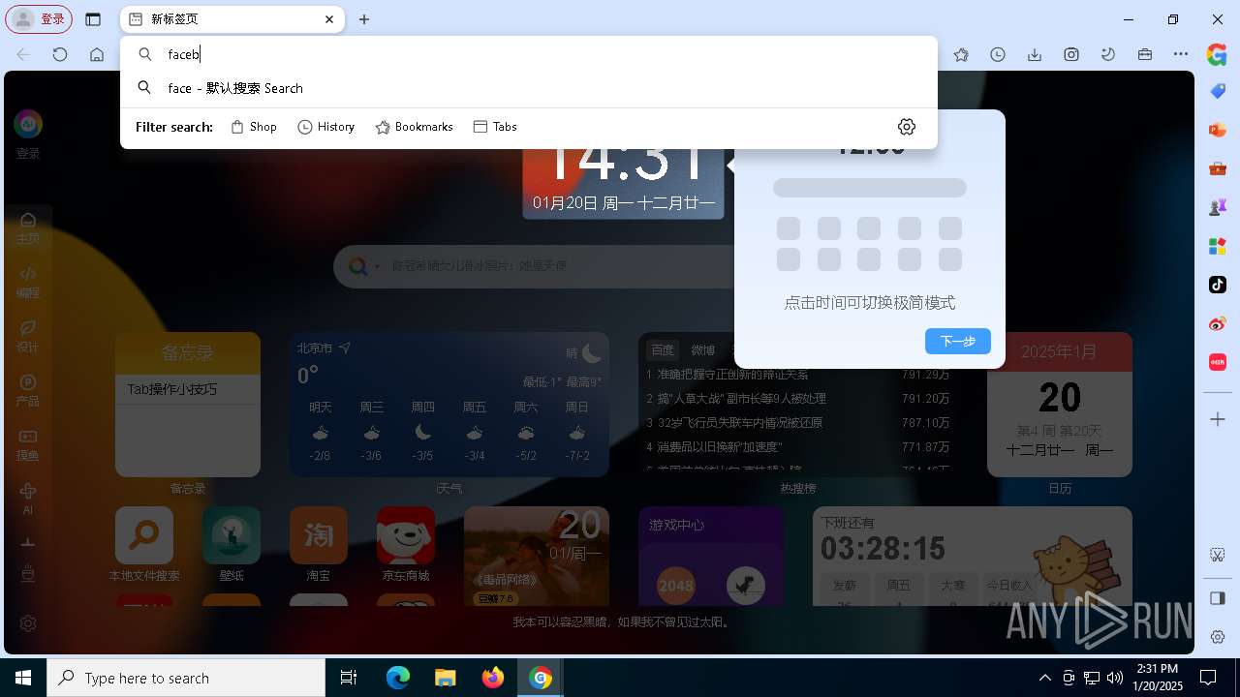Click the 登录 profile button in the title bar
Screen dimensions: 1240x697
(x=40, y=19)
